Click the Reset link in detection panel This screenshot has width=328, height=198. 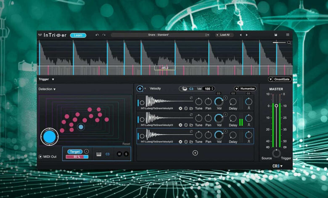point(126,144)
